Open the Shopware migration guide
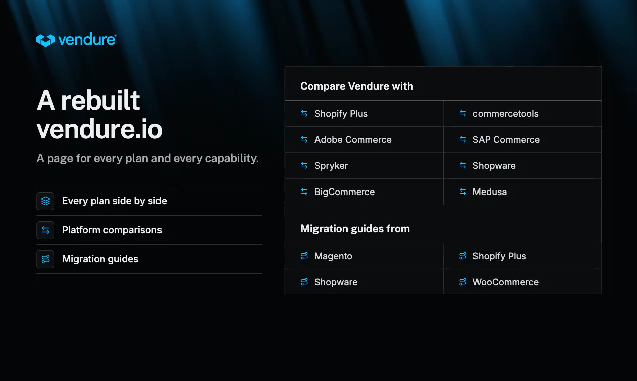The width and height of the screenshot is (637, 381). click(364, 282)
